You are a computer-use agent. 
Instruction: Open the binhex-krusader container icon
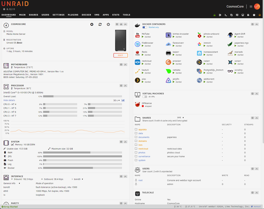pos(168,35)
